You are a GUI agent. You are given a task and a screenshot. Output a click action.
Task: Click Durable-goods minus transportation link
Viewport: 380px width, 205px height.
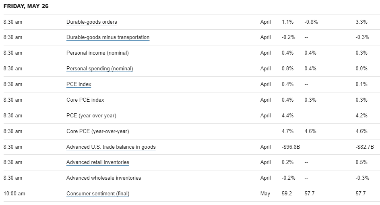click(108, 37)
